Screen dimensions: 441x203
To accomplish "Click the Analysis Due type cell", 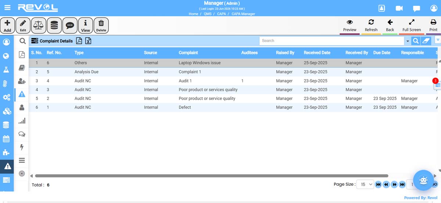I will (x=86, y=72).
